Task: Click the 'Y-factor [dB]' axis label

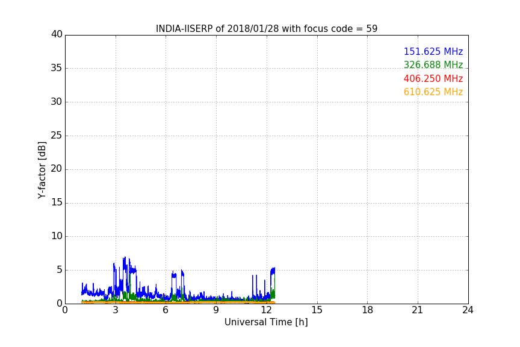Action: 42,170
